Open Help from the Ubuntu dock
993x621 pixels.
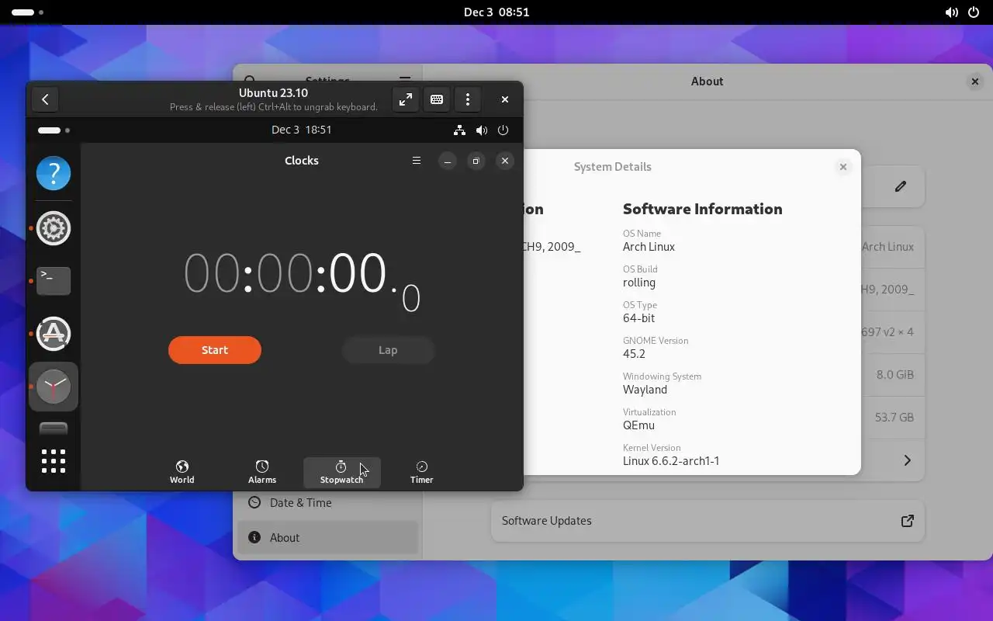coord(54,173)
